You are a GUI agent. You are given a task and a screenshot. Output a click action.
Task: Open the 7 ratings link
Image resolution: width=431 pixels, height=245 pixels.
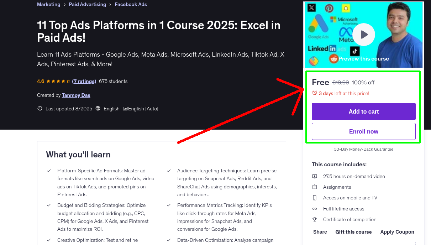tap(84, 81)
